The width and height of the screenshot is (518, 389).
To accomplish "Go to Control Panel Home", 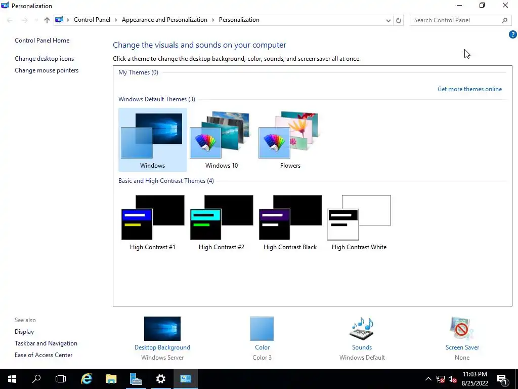I will [42, 41].
